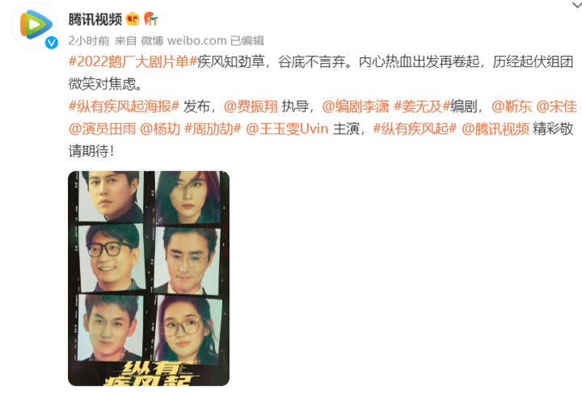Expand the post options chevron at top right

[576, 5]
